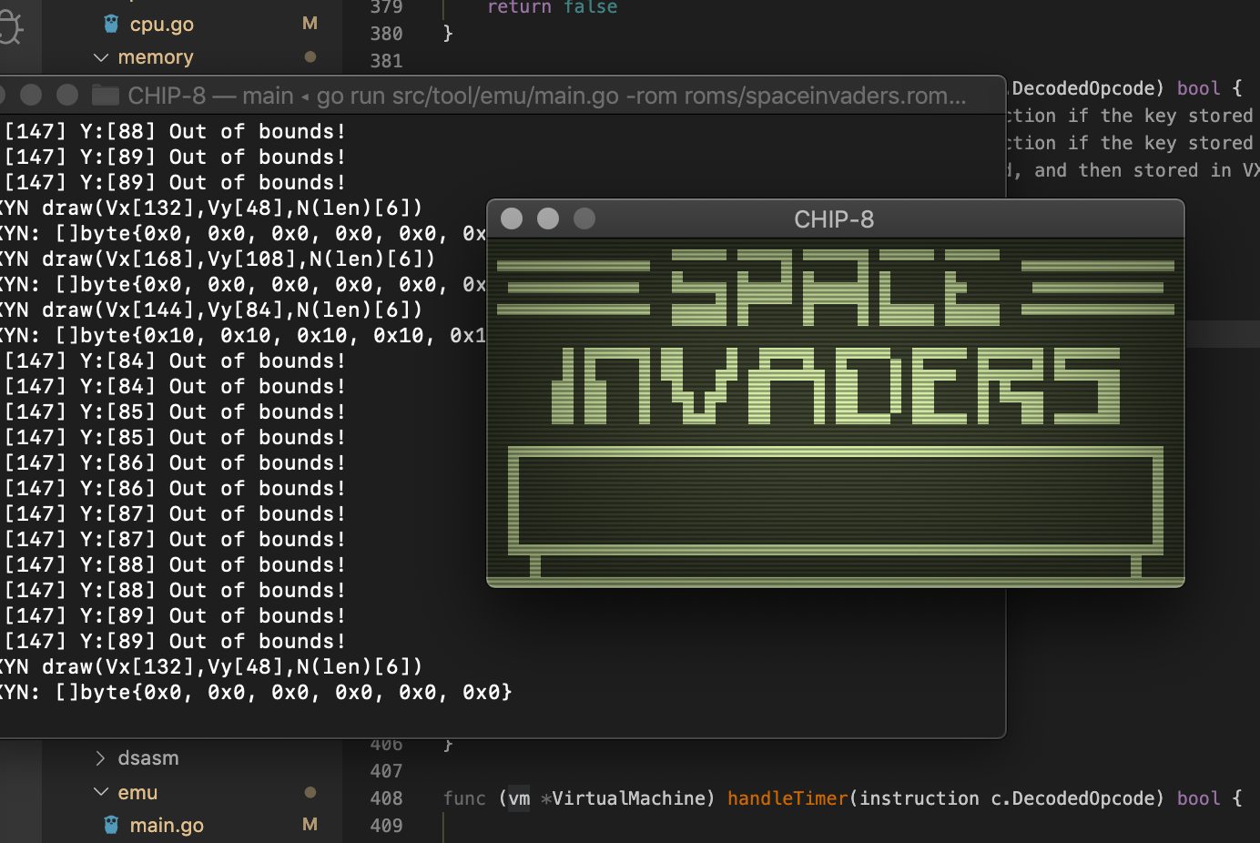The height and width of the screenshot is (843, 1260).
Task: Click the CHIP-8 window title text
Action: [835, 219]
